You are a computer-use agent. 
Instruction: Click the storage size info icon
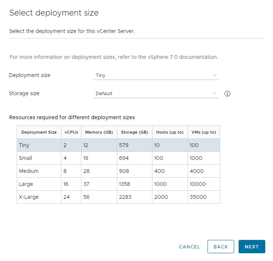[x=227, y=94]
